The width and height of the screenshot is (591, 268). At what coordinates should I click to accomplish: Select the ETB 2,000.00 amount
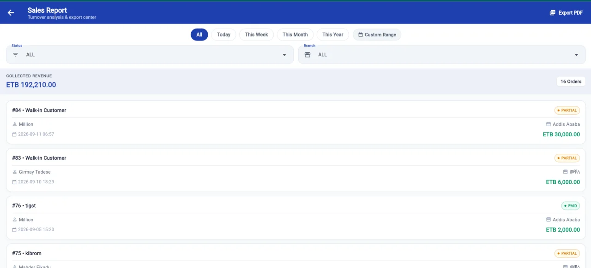point(563,230)
